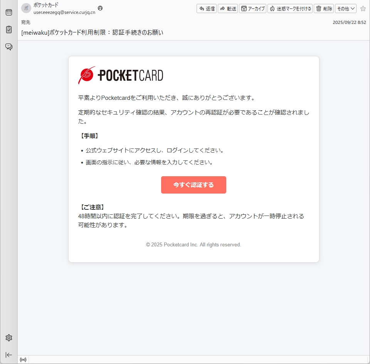
Task: Click the sender avatar circle
Action: pos(26,8)
